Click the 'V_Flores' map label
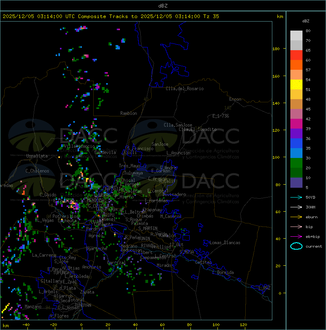Image resolution: width=326 pixels, height=330 pixels. 59,316
